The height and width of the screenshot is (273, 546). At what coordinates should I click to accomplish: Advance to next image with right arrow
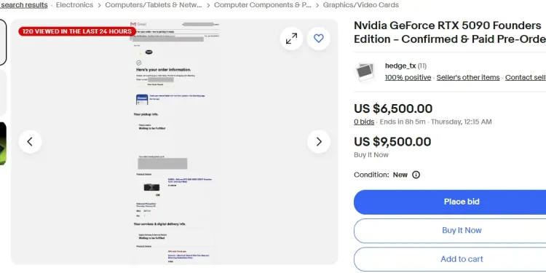(319, 142)
